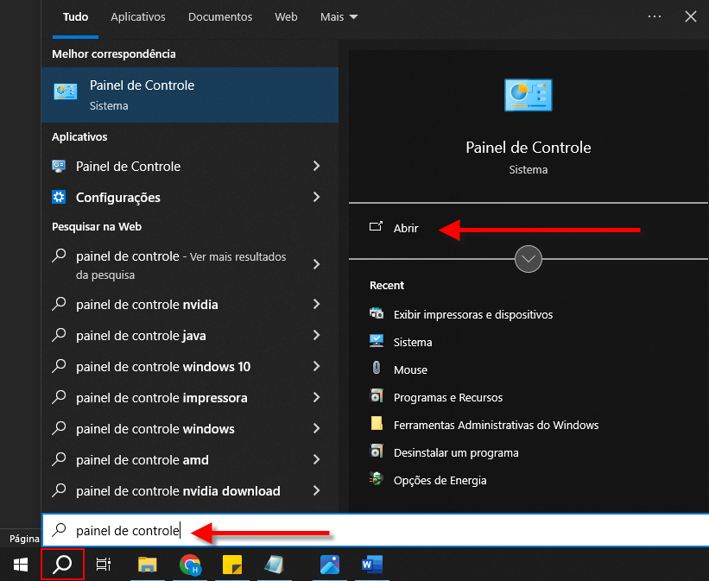This screenshot has height=581, width=709.
Task: Click the Desinstalar um programa icon
Action: [x=377, y=452]
